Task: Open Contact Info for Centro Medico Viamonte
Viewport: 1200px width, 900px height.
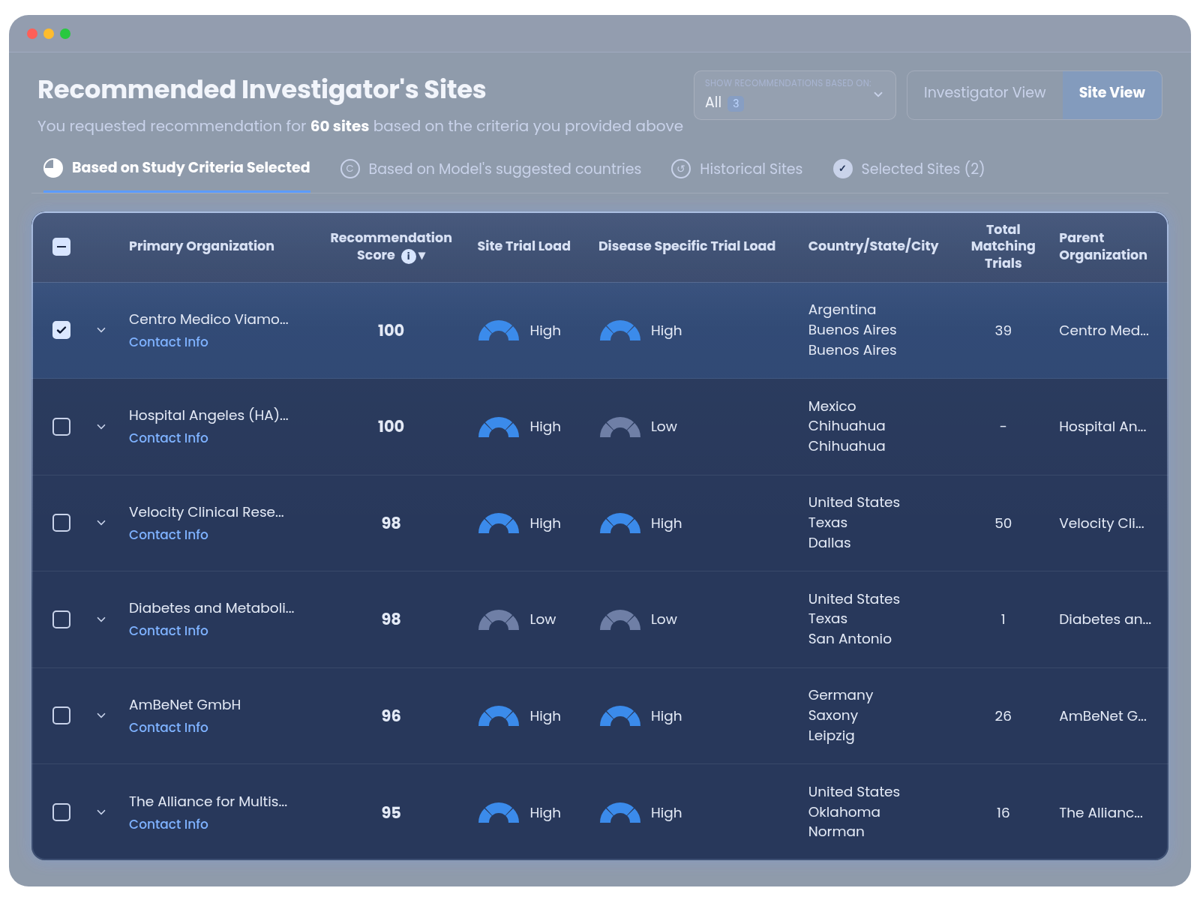Action: click(x=169, y=342)
